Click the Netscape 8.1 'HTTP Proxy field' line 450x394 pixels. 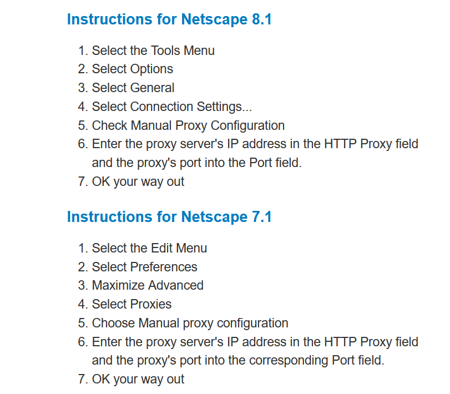(255, 144)
